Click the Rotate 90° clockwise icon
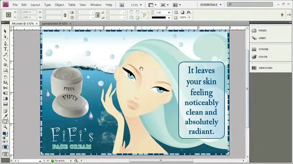 131,12
